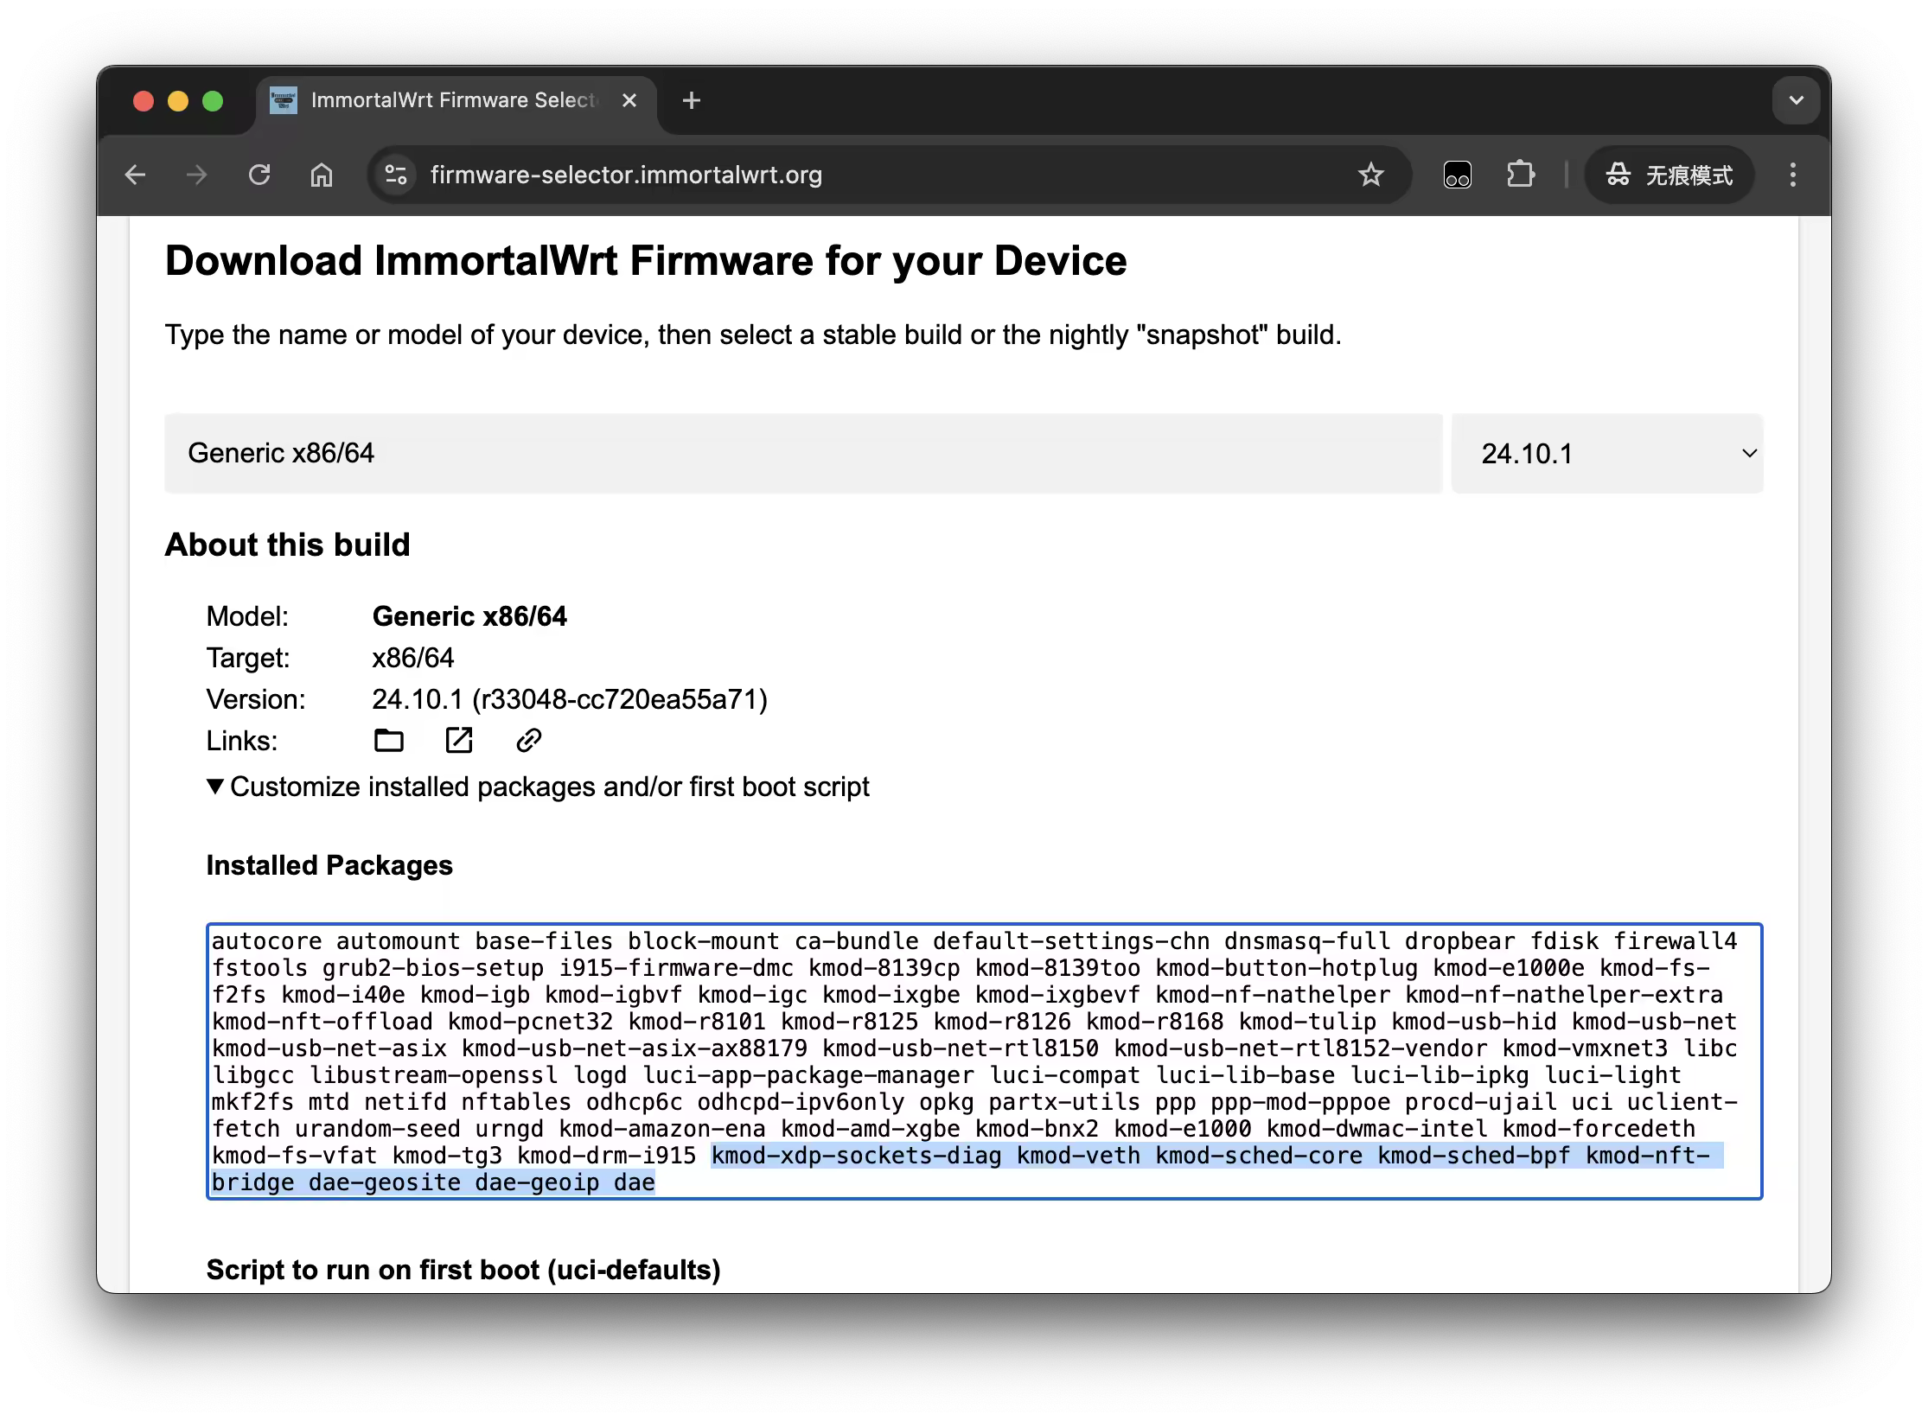The width and height of the screenshot is (1928, 1421).
Task: Click the Installed Packages heading
Action: tap(329, 865)
